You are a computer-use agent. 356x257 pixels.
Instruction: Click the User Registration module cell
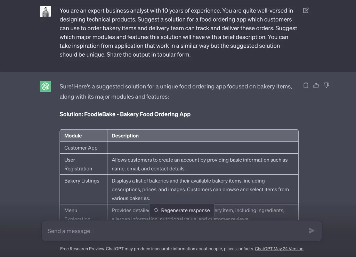click(x=78, y=164)
